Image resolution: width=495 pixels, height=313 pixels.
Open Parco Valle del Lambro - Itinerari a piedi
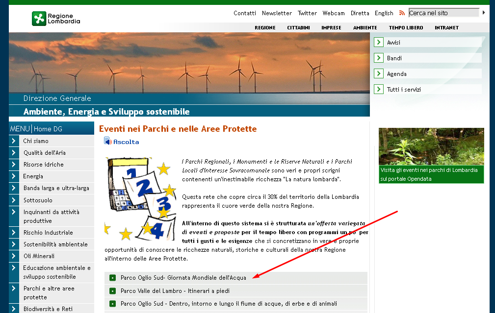[x=175, y=291]
